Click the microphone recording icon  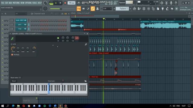[x=171, y=3]
